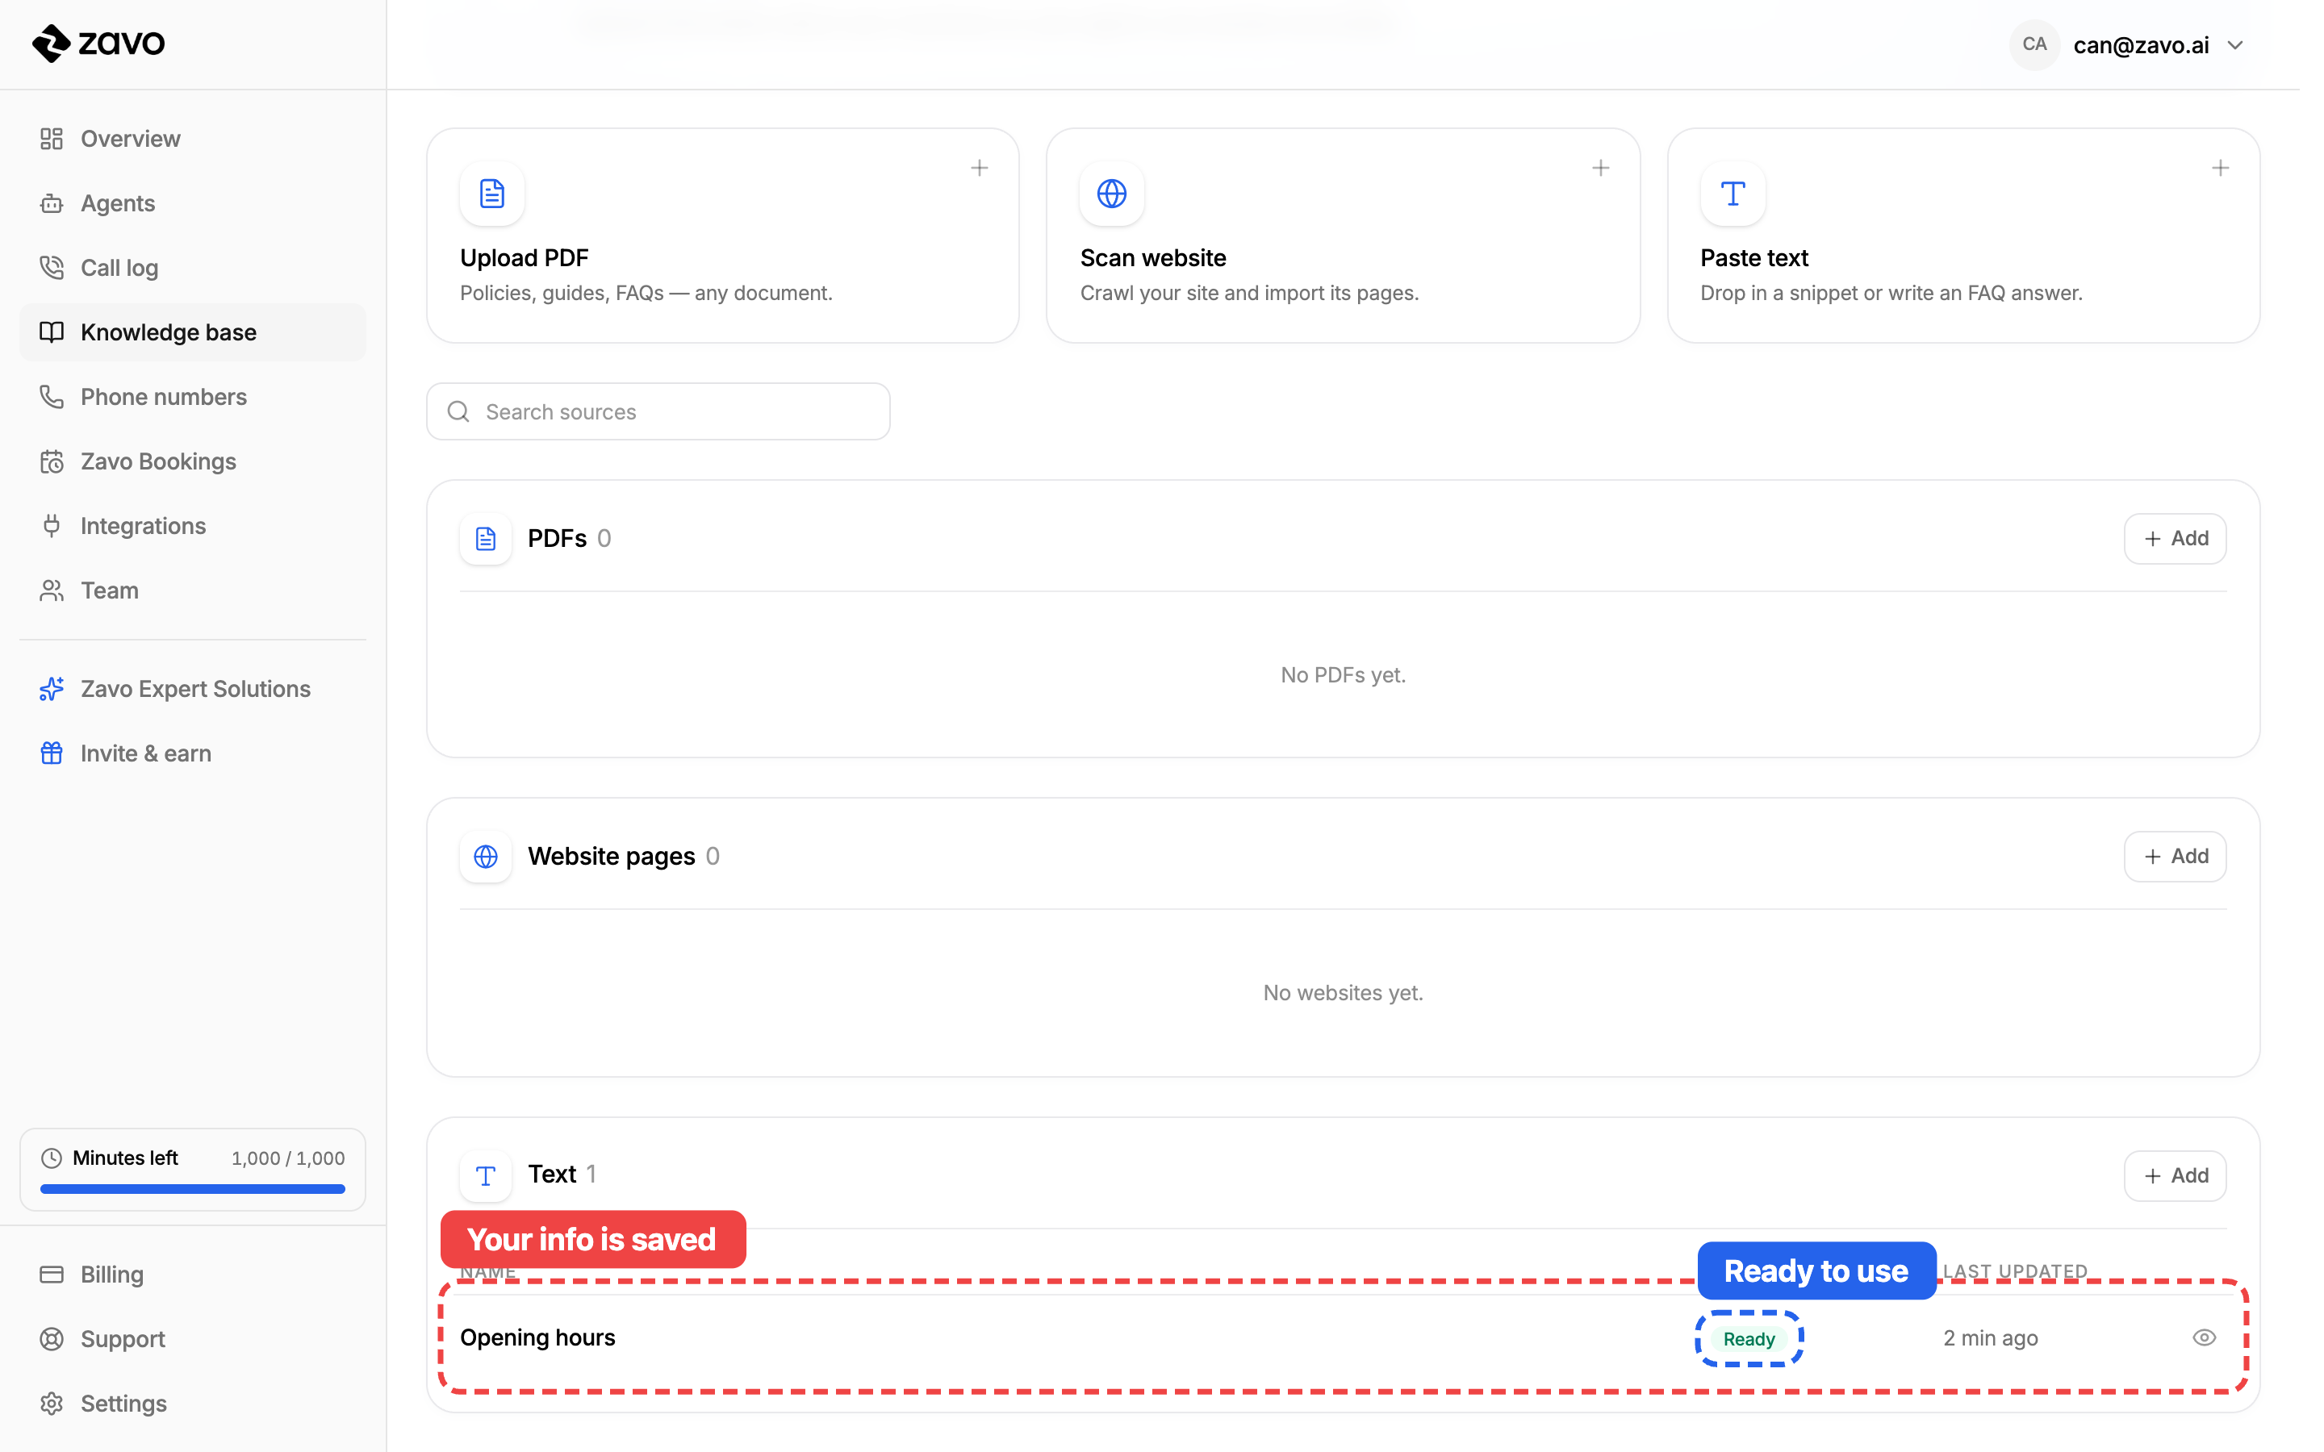Click the Website pages globe icon
This screenshot has width=2324, height=1452.
486,857
